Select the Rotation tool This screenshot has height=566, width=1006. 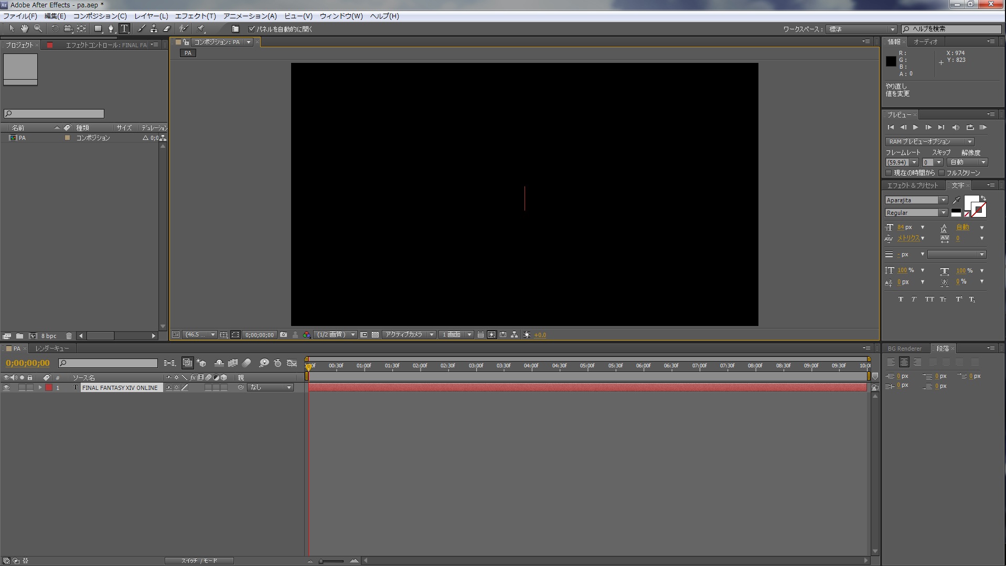[x=55, y=29]
